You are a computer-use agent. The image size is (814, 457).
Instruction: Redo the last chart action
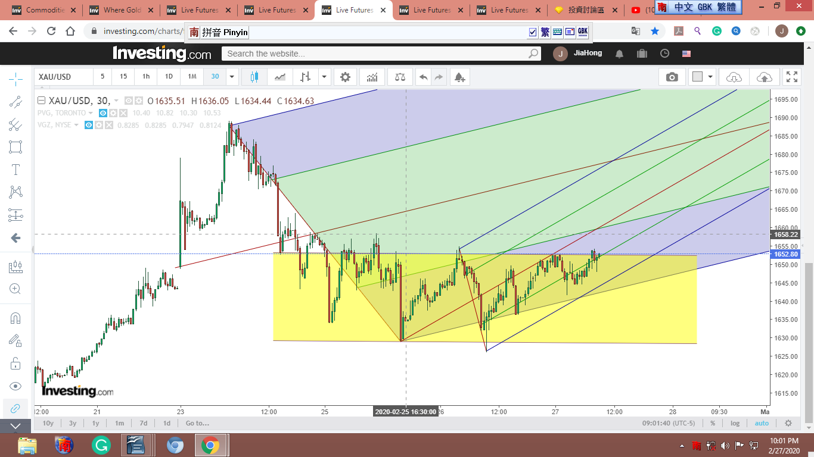pos(439,77)
